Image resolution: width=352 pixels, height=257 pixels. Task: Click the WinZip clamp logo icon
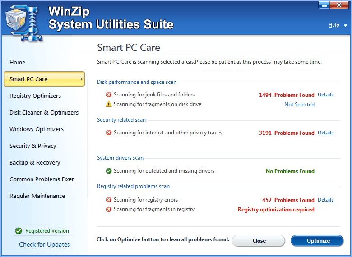click(23, 24)
